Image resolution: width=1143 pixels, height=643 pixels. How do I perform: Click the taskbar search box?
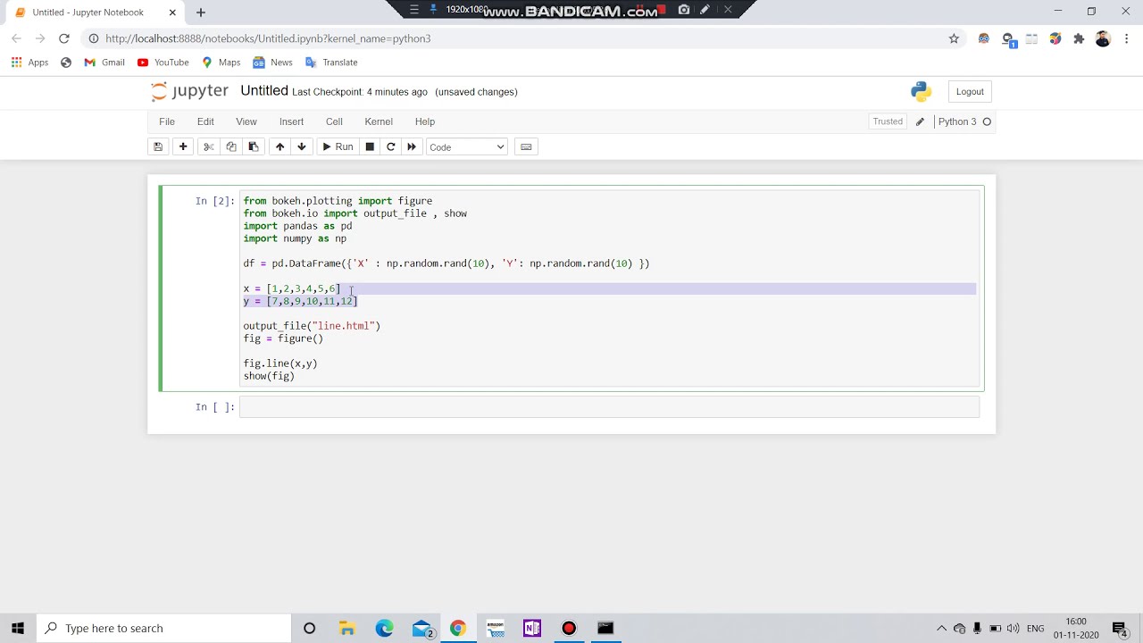pyautogui.click(x=163, y=628)
